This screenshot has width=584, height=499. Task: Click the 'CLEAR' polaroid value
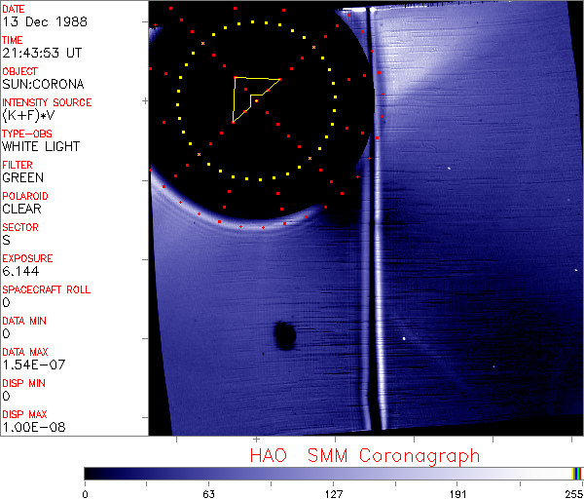22,209
